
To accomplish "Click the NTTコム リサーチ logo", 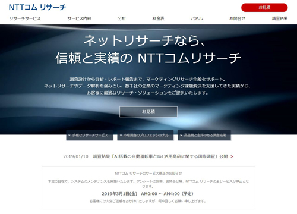I will 37,7.
